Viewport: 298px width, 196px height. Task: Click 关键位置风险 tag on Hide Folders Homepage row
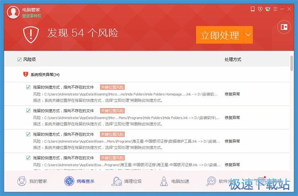click(x=112, y=87)
